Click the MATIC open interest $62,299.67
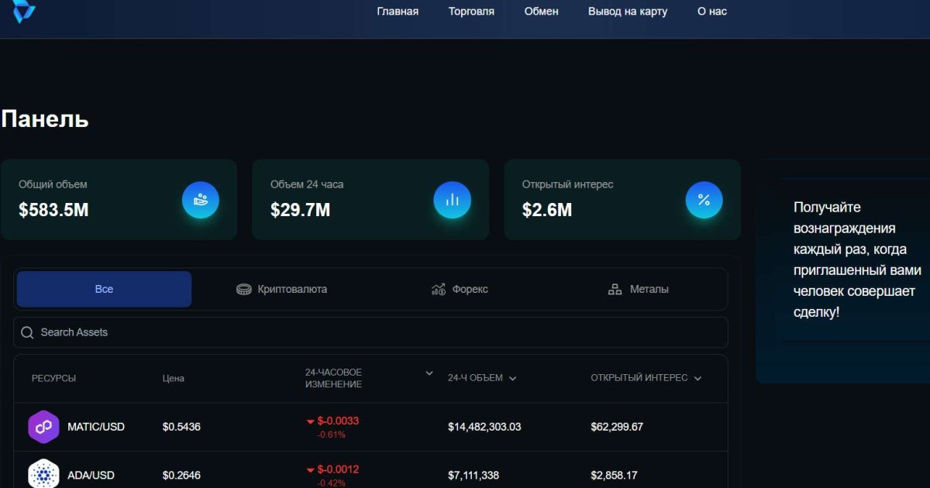 pyautogui.click(x=617, y=427)
